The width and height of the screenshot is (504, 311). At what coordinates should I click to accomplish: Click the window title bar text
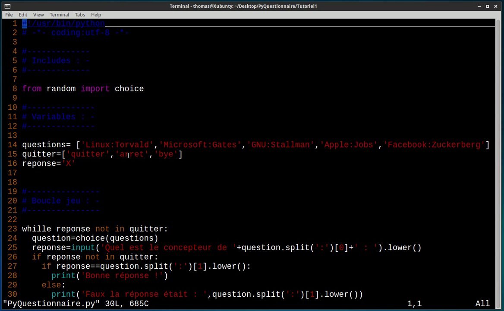click(243, 6)
